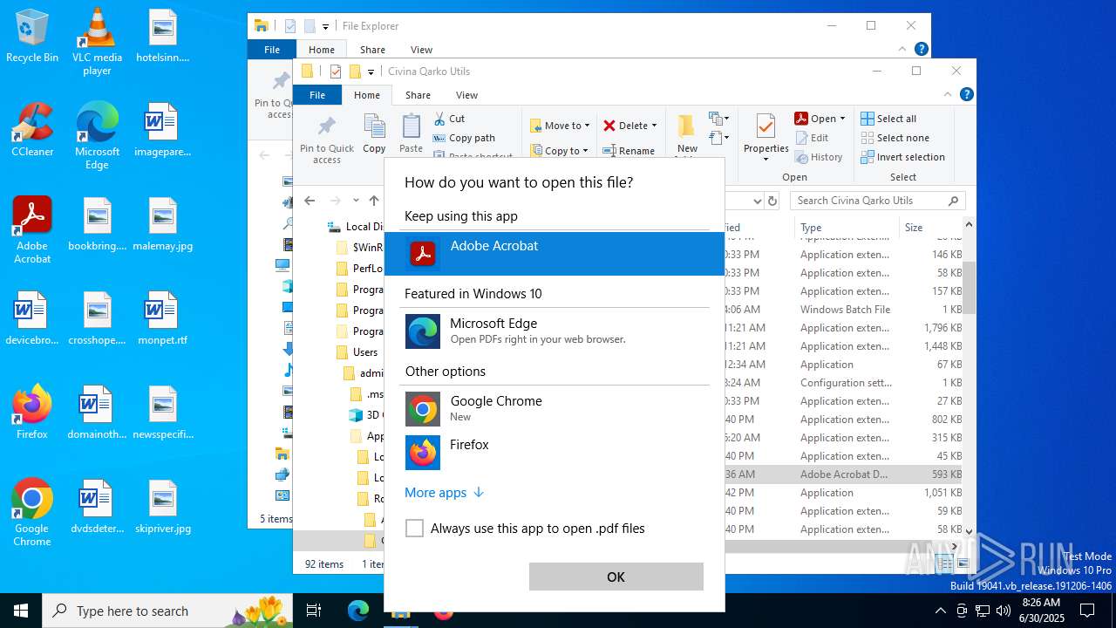The height and width of the screenshot is (628, 1116).
Task: Click the Copy ribbon button
Action: [374, 134]
